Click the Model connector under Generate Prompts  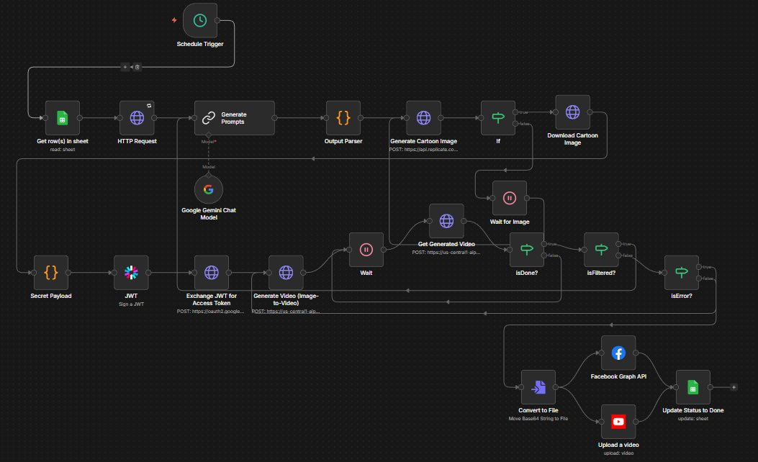coord(209,135)
